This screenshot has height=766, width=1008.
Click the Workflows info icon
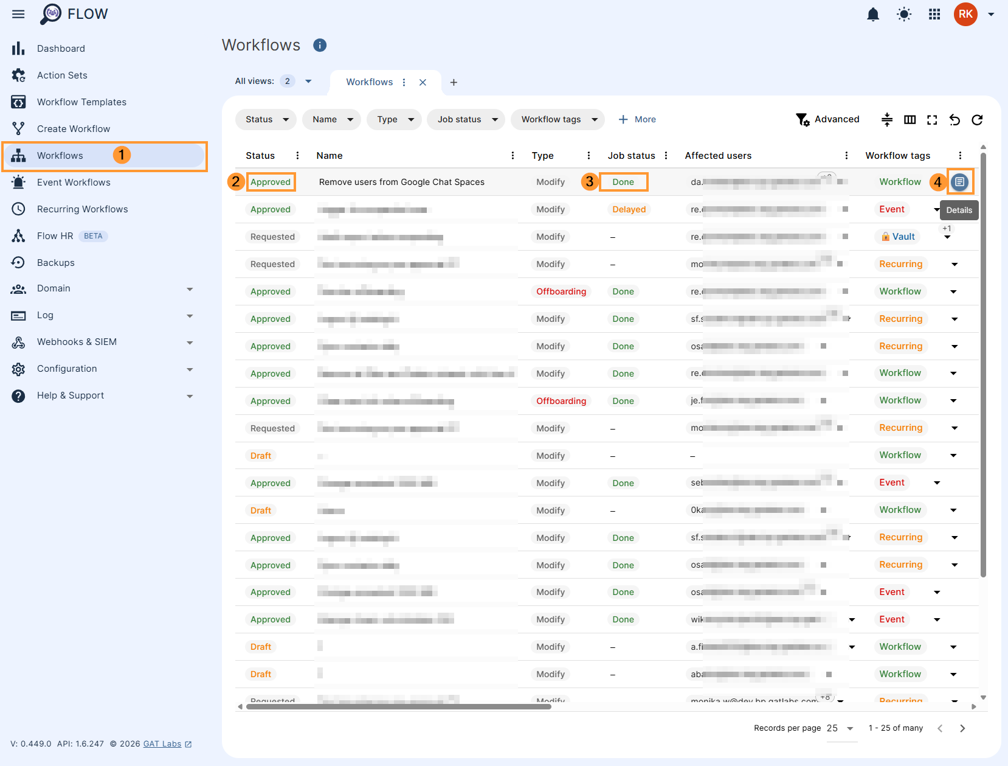320,45
